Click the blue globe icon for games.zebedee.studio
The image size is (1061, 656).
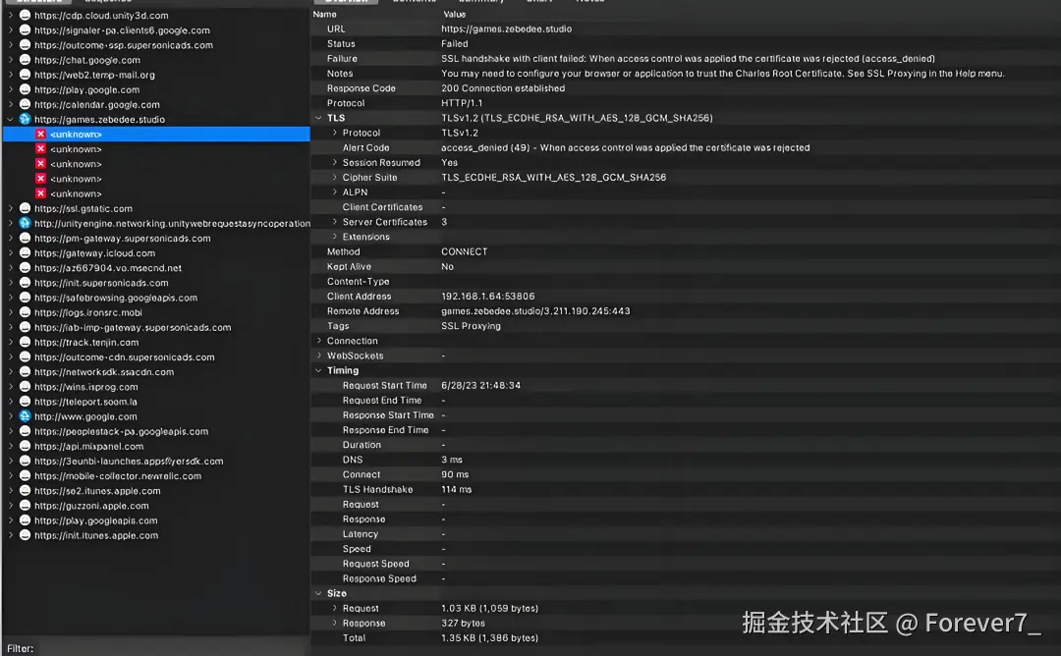25,119
